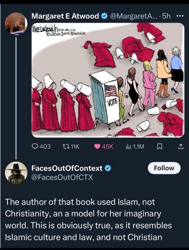189x250 pixels.
Task: Click the FacesOutOfContext display name
Action: click(x=67, y=168)
